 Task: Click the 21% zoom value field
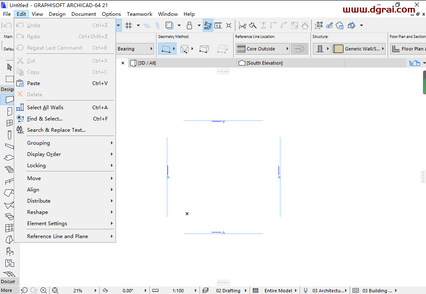[x=78, y=291]
